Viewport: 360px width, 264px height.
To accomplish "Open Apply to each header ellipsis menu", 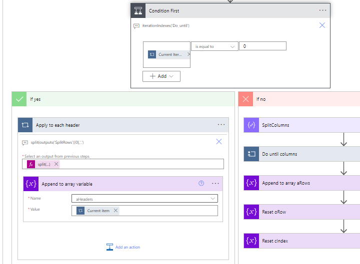I will point(221,125).
